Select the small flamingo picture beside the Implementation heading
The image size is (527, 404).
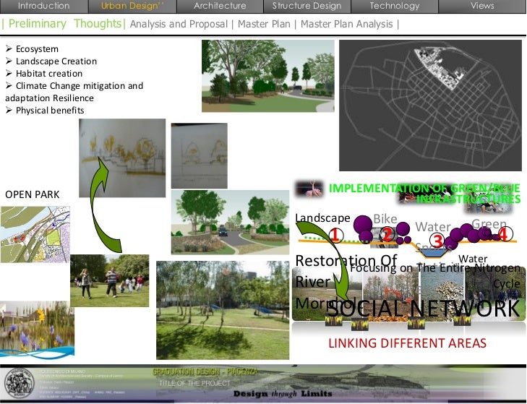point(307,189)
